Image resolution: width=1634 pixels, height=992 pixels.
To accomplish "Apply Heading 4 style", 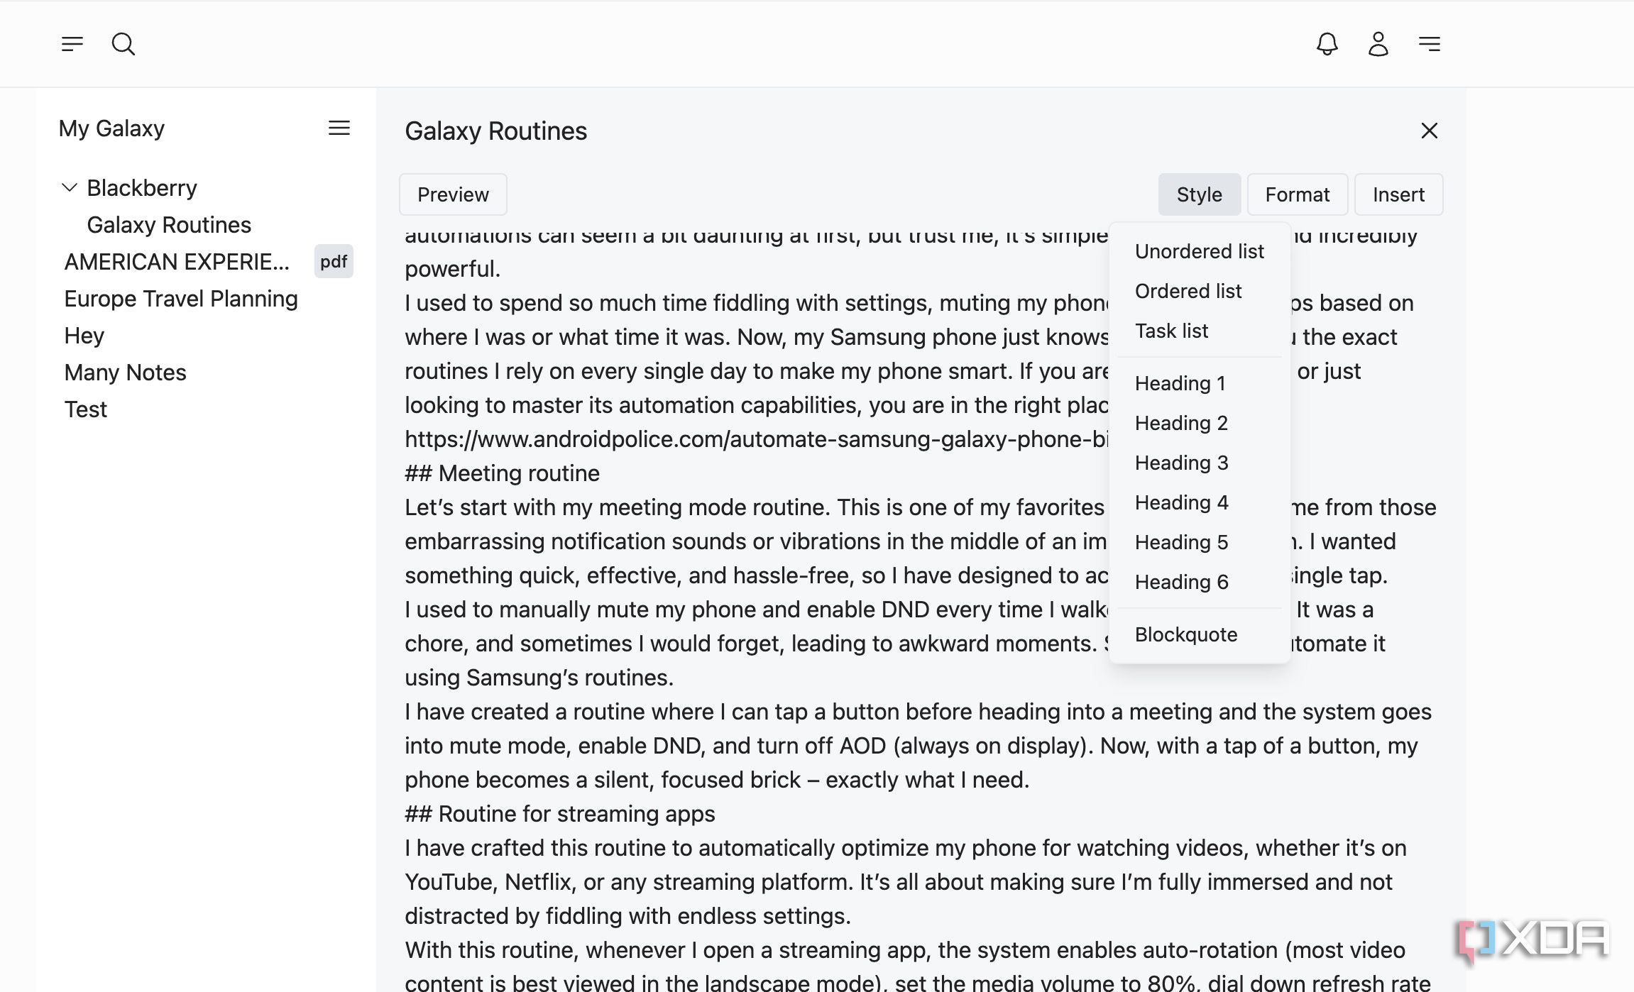I will pos(1200,502).
